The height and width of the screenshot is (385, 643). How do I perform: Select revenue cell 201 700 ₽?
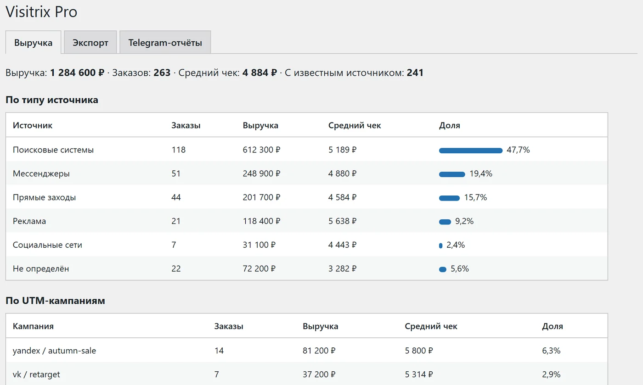click(262, 197)
